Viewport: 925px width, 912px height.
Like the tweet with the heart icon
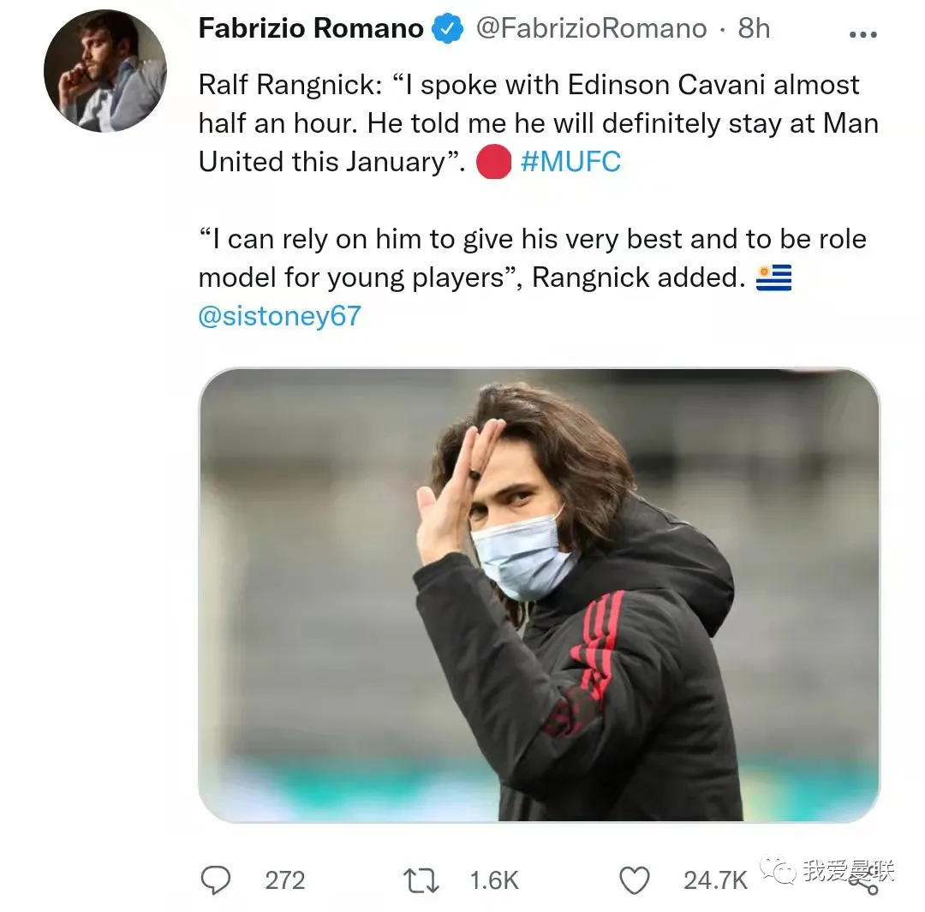coord(635,879)
